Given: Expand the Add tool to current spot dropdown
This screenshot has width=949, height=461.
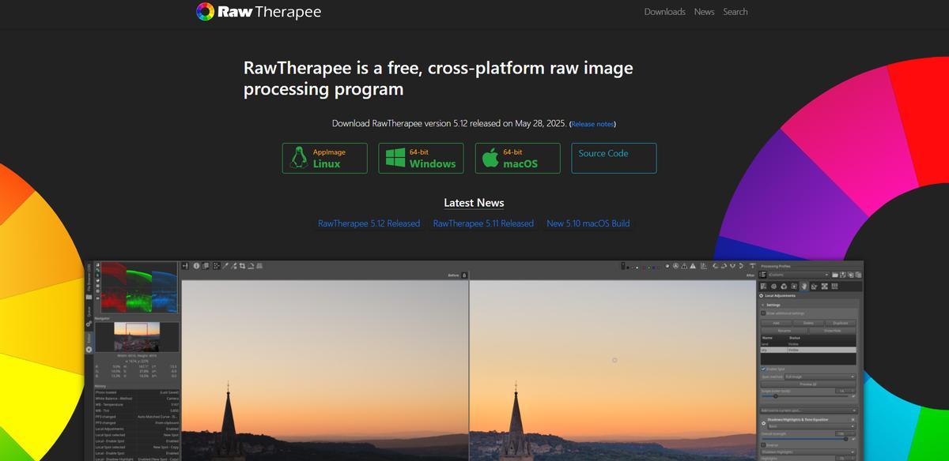Looking at the screenshot, I should 808,410.
